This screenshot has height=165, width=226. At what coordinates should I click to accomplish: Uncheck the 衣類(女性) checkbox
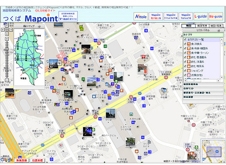pyautogui.click(x=185, y=75)
